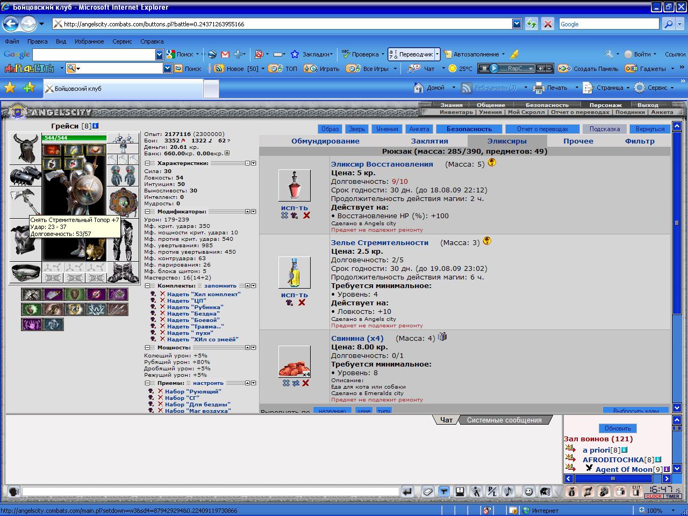Remove the armored boots slot

123,273
